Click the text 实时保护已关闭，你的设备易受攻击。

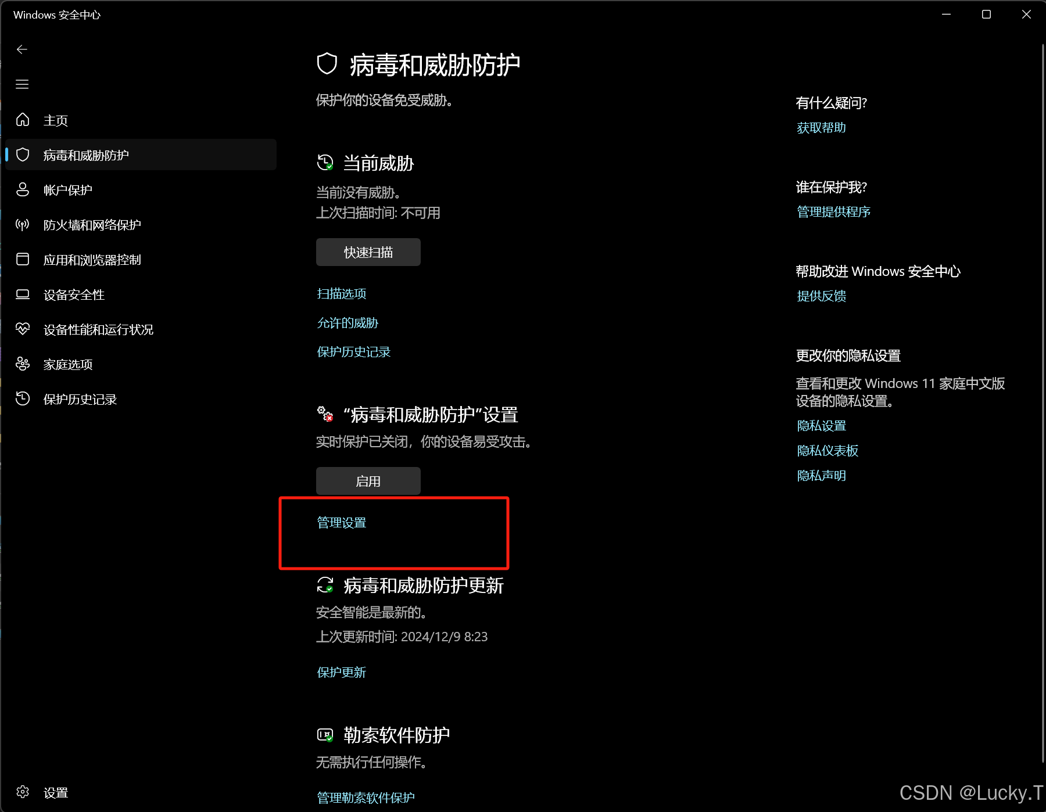pyautogui.click(x=424, y=442)
